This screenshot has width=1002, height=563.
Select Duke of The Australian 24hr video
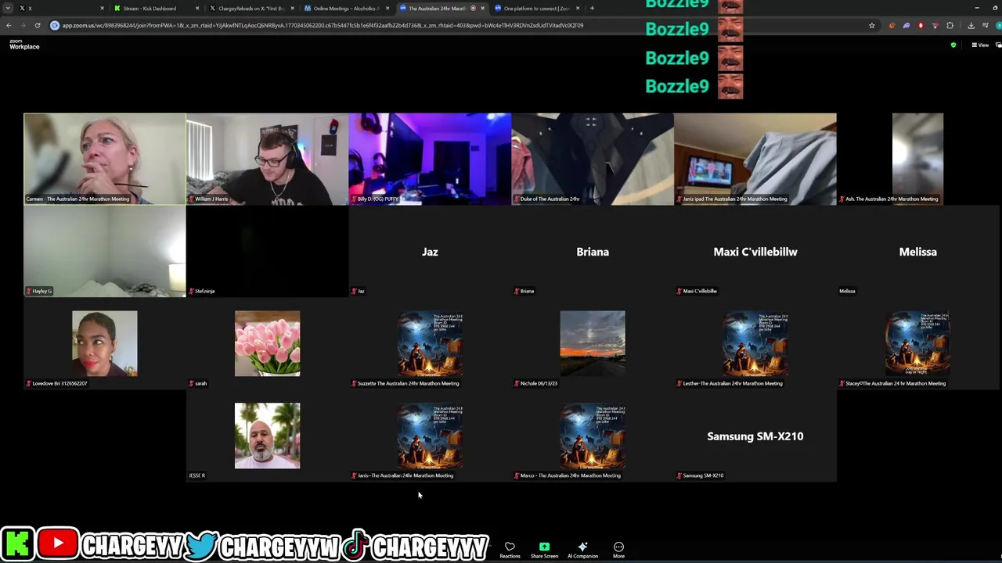click(x=593, y=159)
